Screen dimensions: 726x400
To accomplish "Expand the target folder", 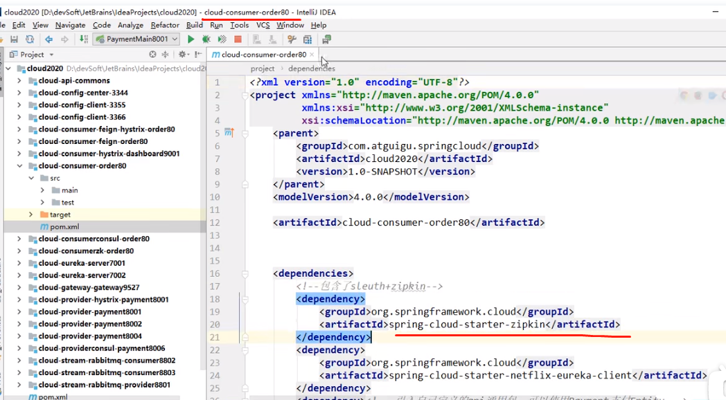I will point(31,215).
